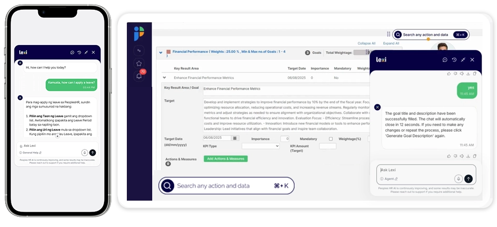Collapse the Financial Performance section chevron
Image resolution: width=497 pixels, height=227 pixels.
pyautogui.click(x=160, y=52)
